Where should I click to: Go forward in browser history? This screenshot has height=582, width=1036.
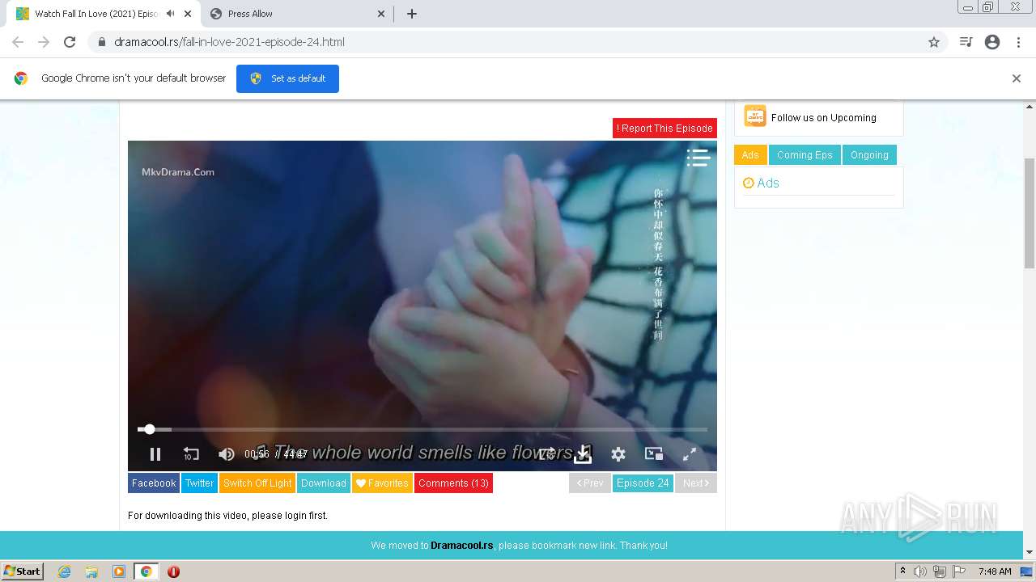[x=44, y=42]
